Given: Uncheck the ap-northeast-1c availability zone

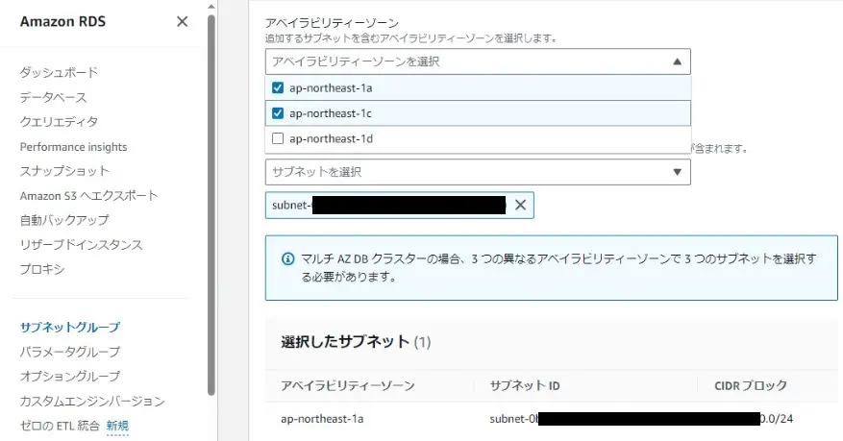Looking at the screenshot, I should [x=279, y=113].
